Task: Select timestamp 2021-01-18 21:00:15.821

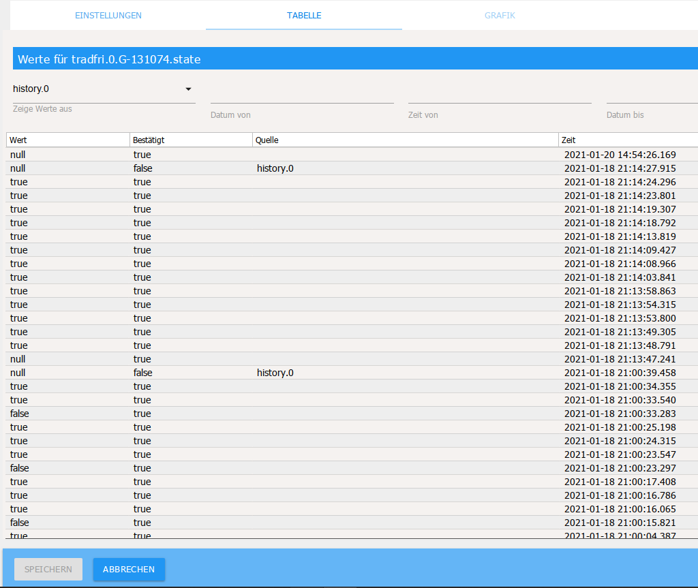Action: (620, 523)
